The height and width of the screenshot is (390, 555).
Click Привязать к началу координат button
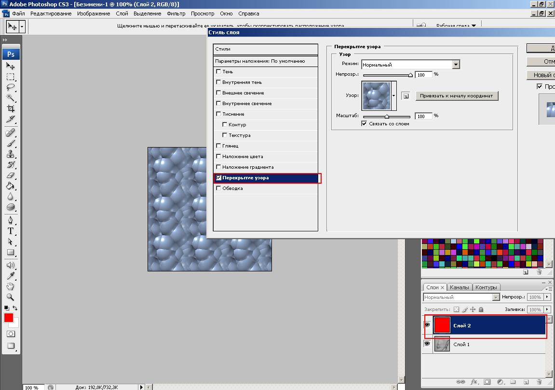[456, 96]
